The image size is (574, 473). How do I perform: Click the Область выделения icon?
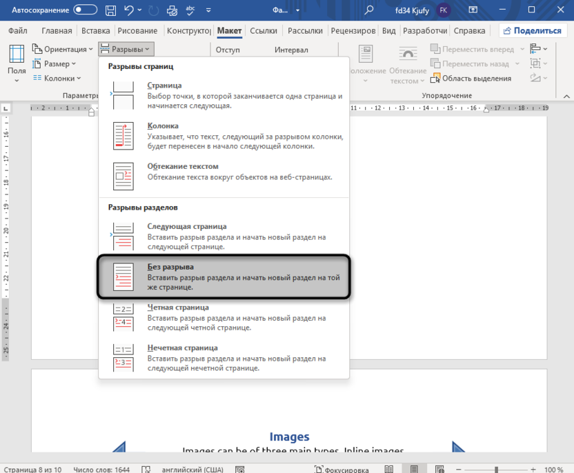tap(436, 78)
